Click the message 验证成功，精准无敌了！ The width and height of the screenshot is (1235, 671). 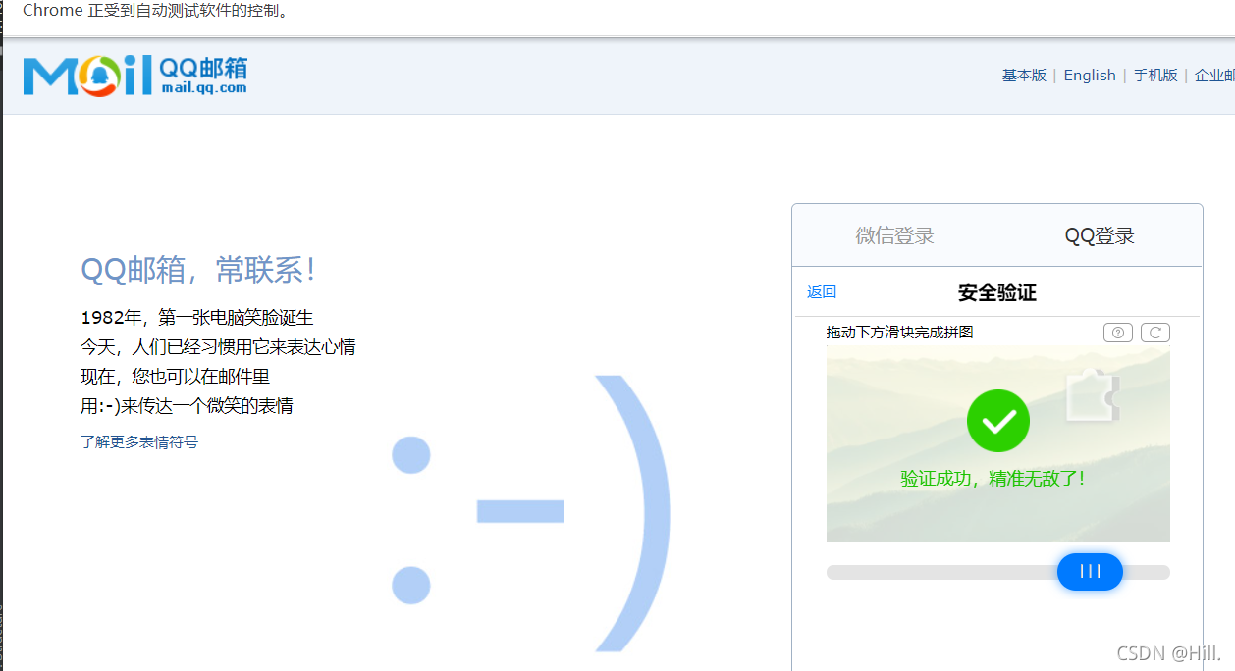point(995,479)
